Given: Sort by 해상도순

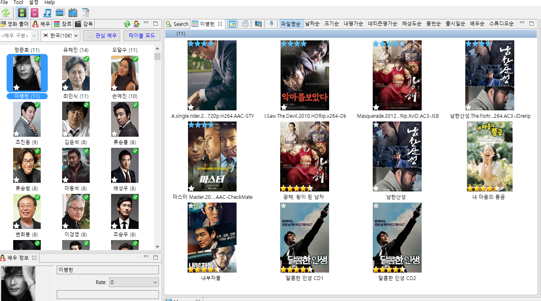Looking at the screenshot, I should [x=412, y=24].
